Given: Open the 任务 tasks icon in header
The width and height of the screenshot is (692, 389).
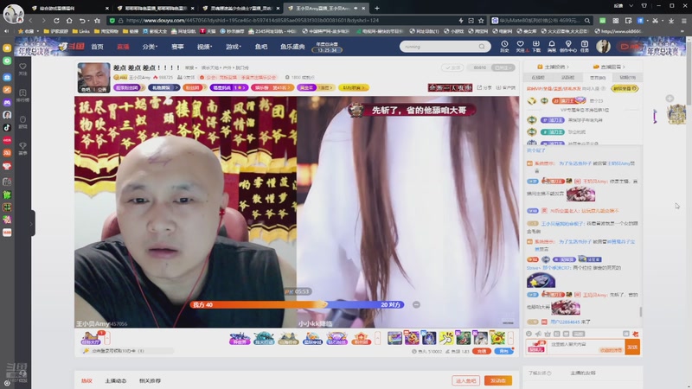Looking at the screenshot, I should [585, 47].
